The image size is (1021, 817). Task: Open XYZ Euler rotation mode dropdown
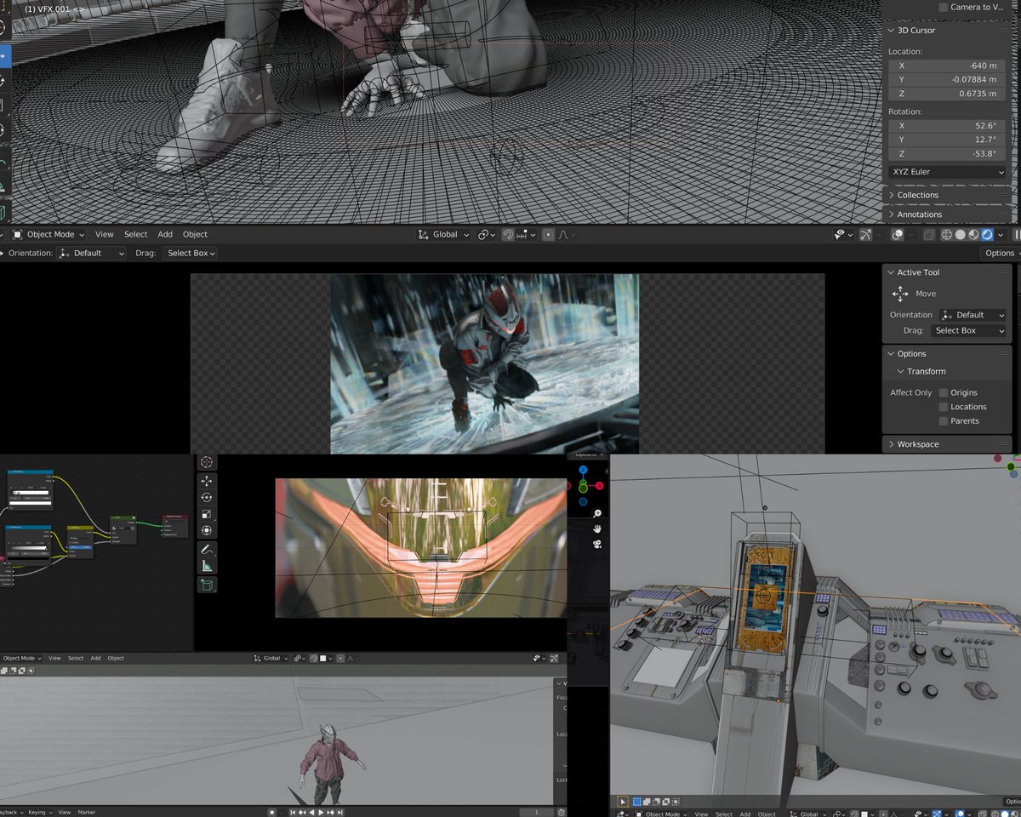(947, 172)
